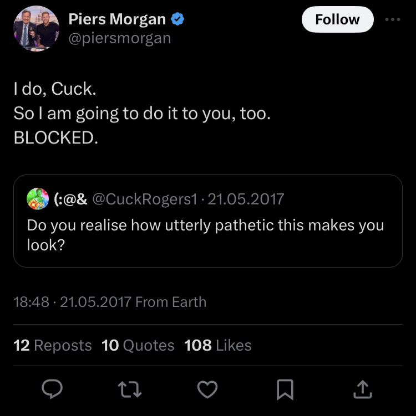Click the blue verified badge
This screenshot has height=416, width=416.
[177, 19]
